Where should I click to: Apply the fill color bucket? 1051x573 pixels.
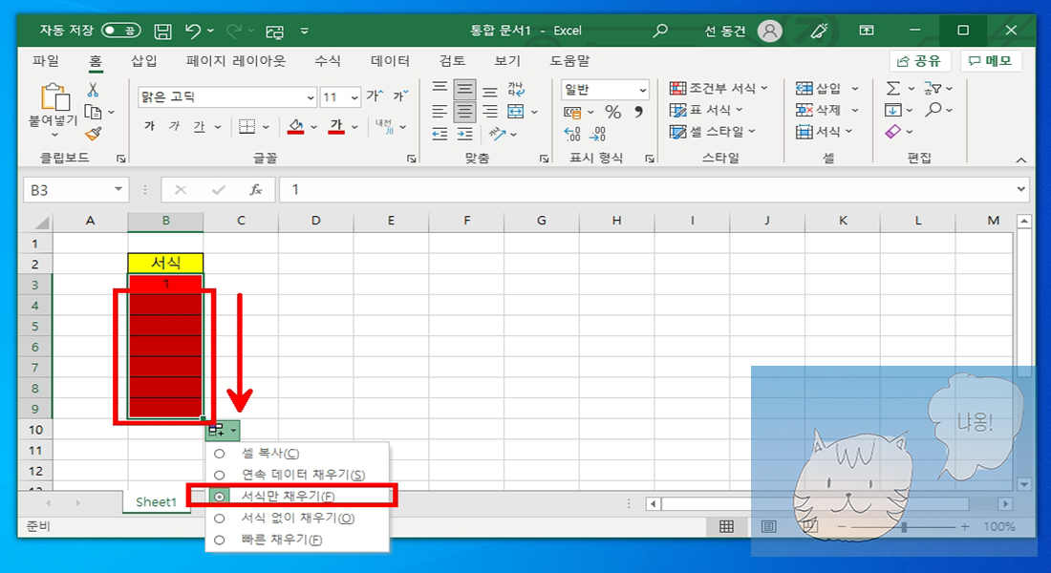tap(295, 126)
